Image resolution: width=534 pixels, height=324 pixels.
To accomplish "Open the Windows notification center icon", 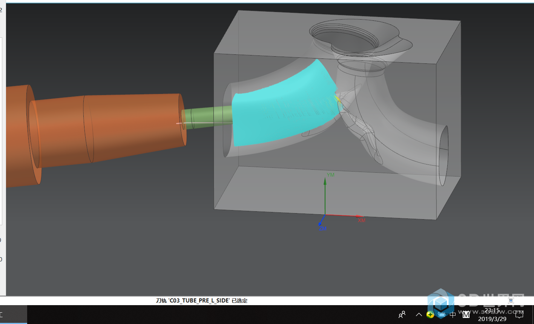I will tap(519, 314).
